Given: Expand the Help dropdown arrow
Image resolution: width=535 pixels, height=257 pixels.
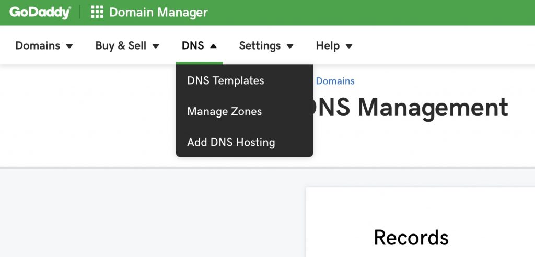Looking at the screenshot, I should [x=348, y=46].
